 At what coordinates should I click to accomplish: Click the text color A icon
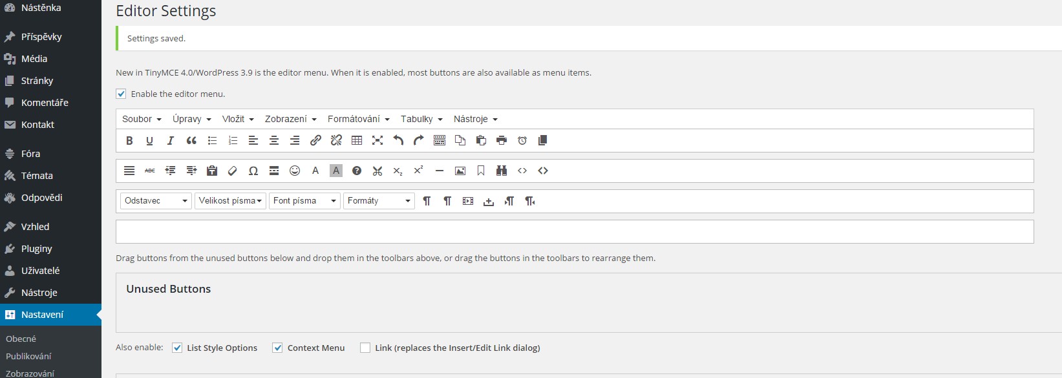click(315, 171)
